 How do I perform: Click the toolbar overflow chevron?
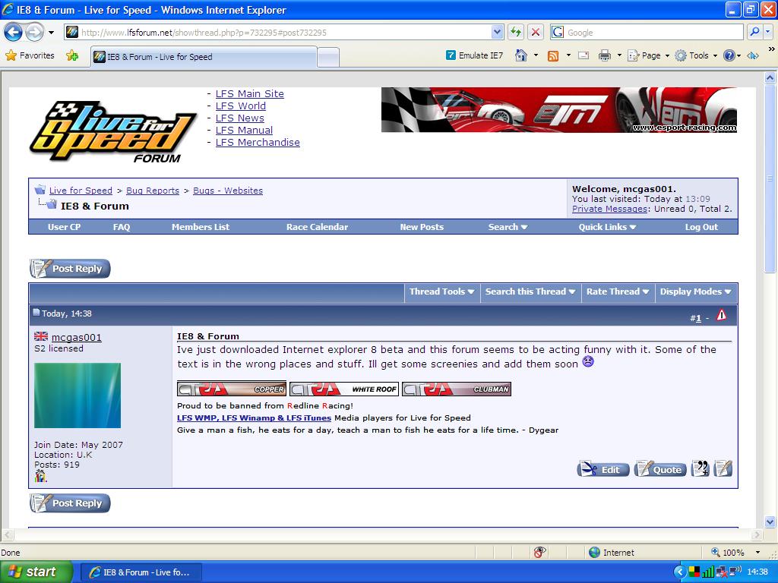771,49
